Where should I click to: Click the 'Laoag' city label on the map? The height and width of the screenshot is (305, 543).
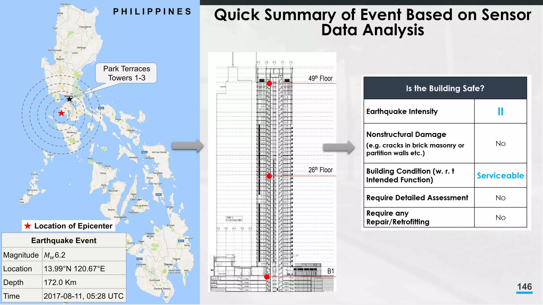60,13
